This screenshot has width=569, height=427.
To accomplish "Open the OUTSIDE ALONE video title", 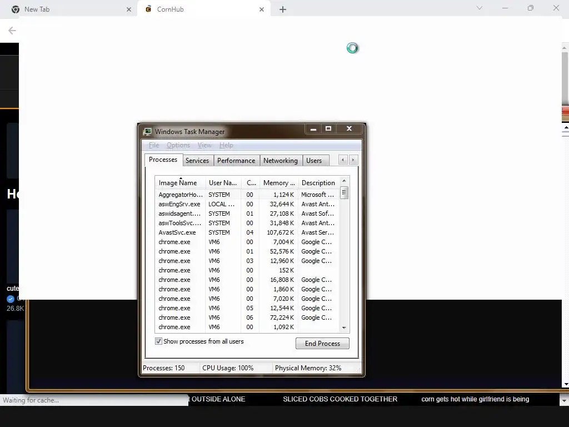I will point(218,399).
